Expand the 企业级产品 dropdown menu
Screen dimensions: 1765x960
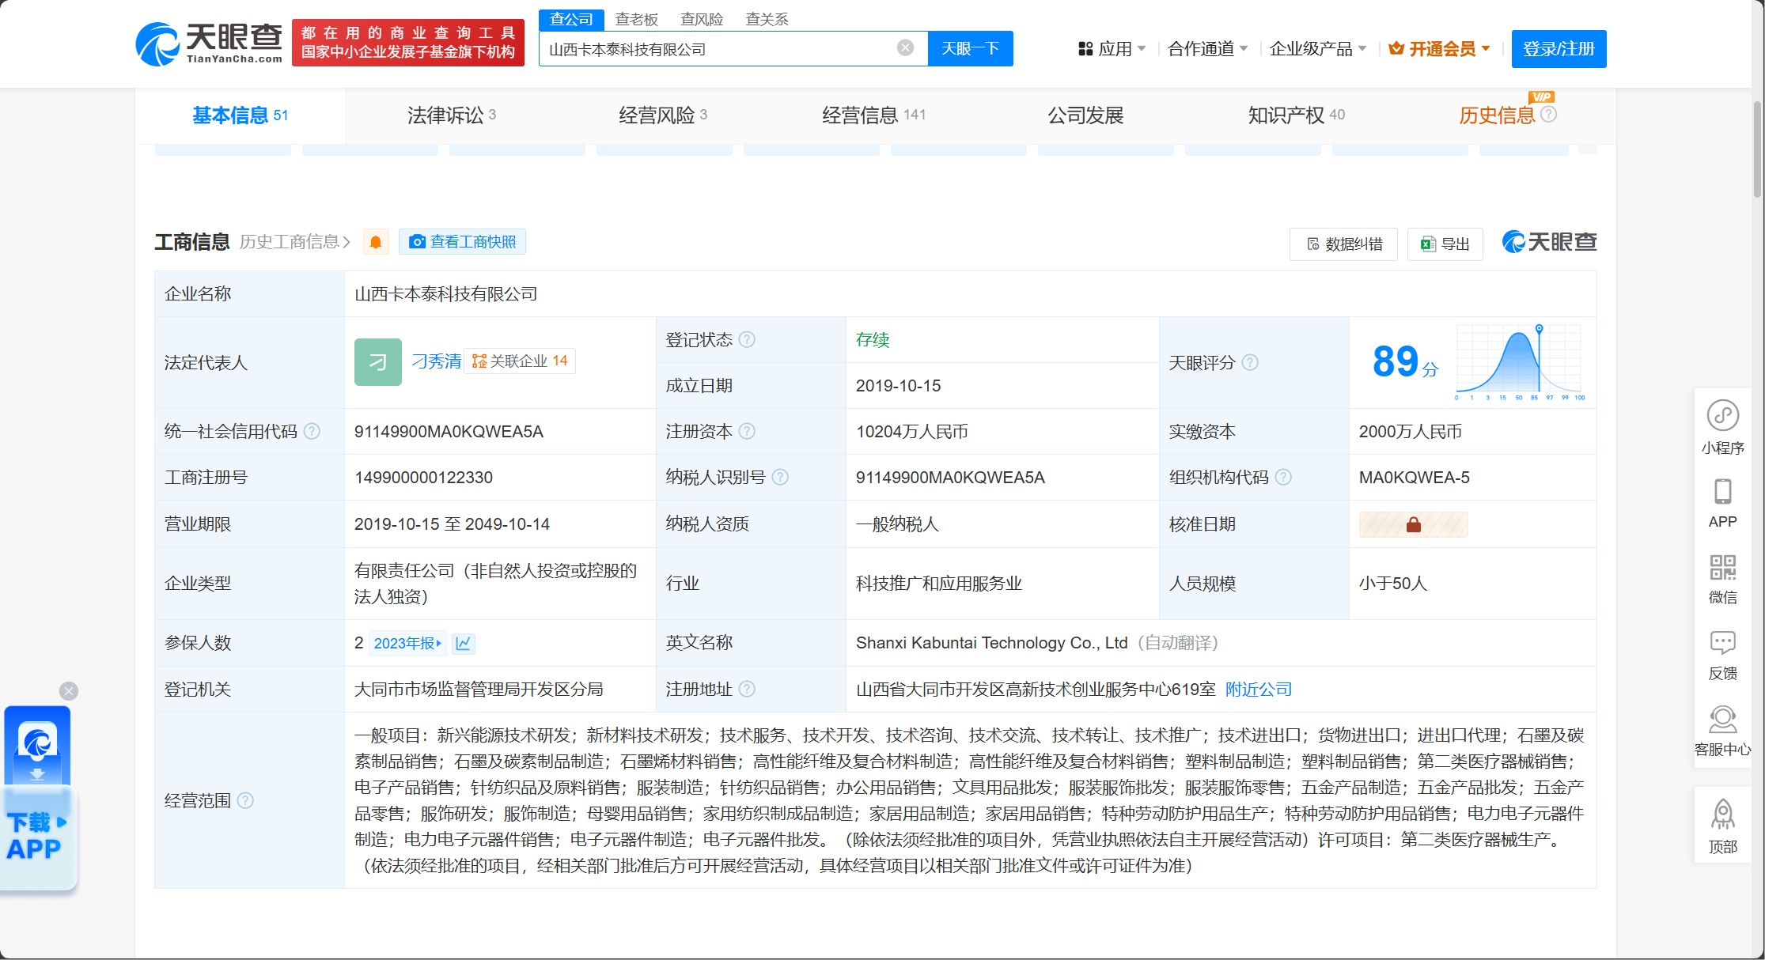1318,49
